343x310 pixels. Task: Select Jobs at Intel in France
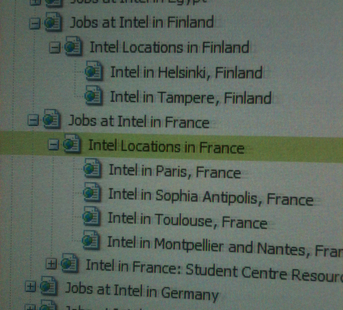[139, 122]
